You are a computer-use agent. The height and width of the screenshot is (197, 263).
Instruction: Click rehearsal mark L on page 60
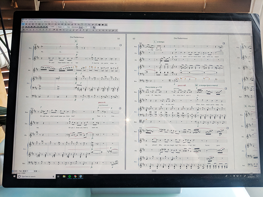(155, 42)
